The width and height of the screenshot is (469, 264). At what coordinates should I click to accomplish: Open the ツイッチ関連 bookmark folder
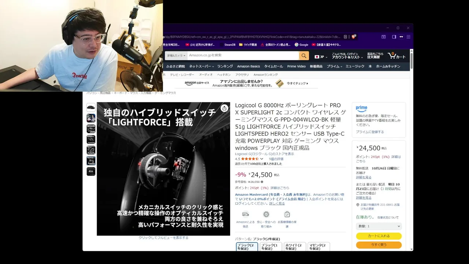click(248, 45)
